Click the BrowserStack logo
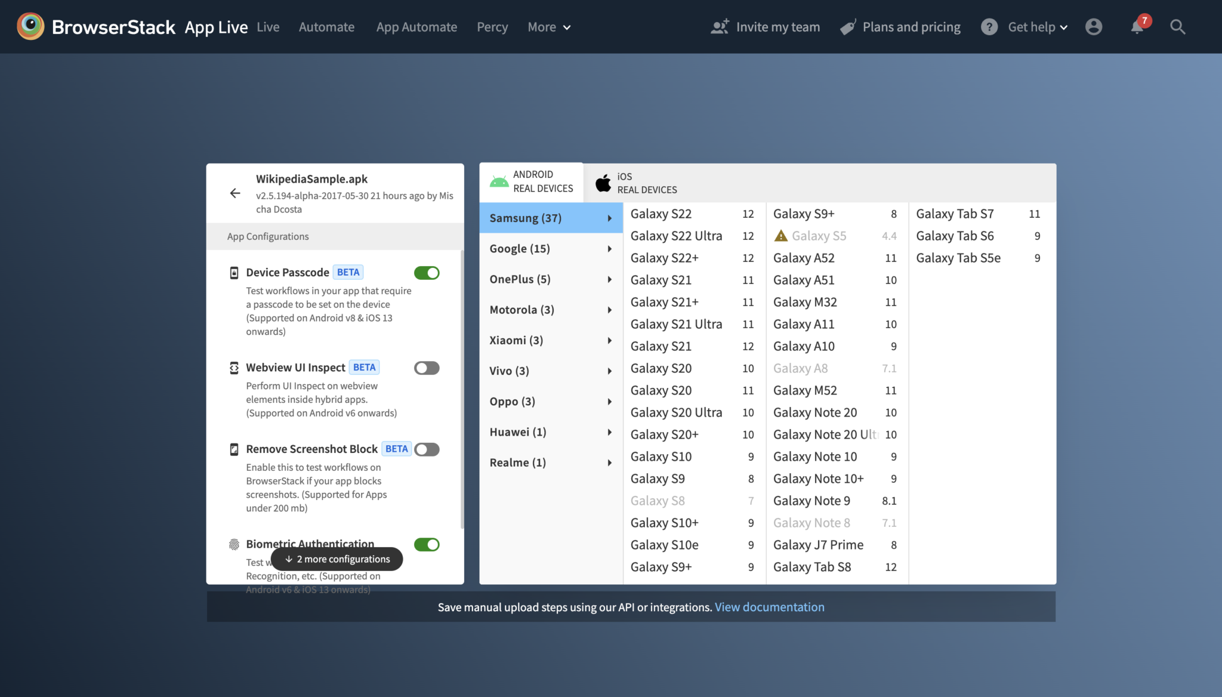This screenshot has height=697, width=1222. (x=31, y=26)
